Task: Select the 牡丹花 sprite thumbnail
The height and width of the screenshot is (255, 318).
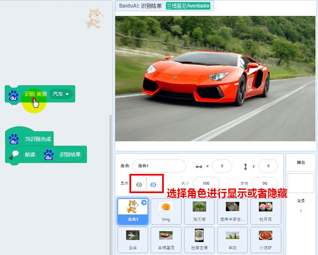Action: coord(266,212)
